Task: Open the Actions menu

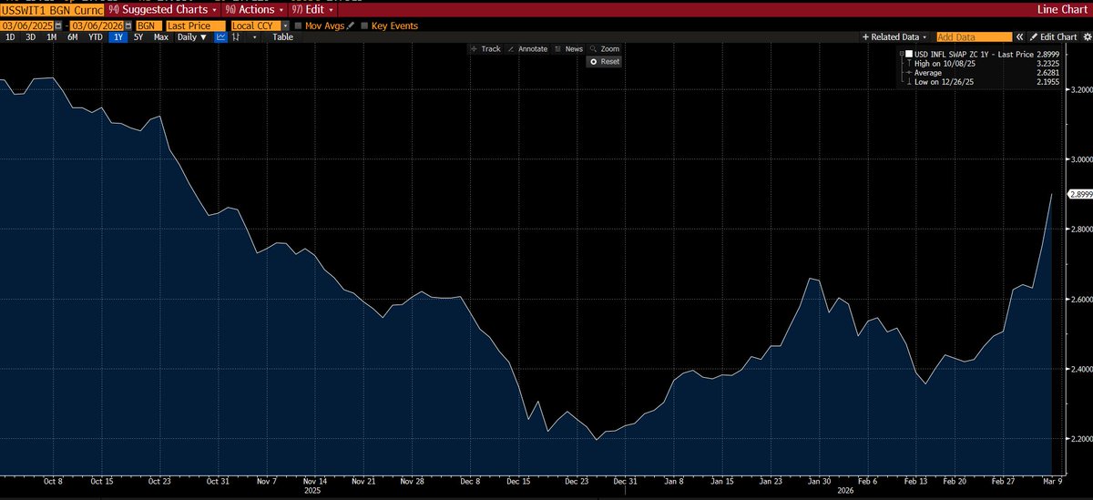Action: coord(255,9)
